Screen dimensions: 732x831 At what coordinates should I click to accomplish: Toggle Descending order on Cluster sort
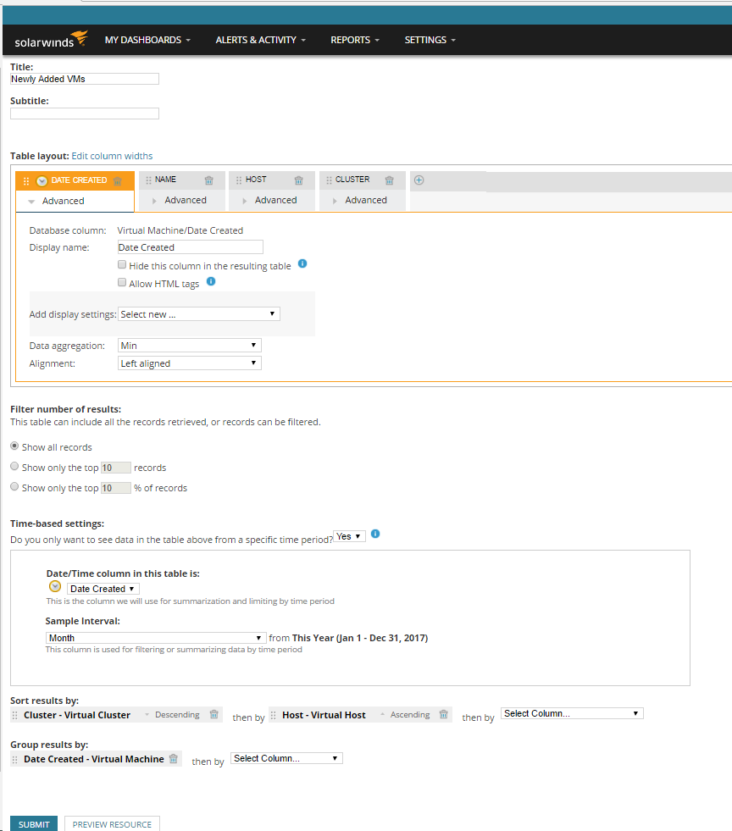[173, 714]
